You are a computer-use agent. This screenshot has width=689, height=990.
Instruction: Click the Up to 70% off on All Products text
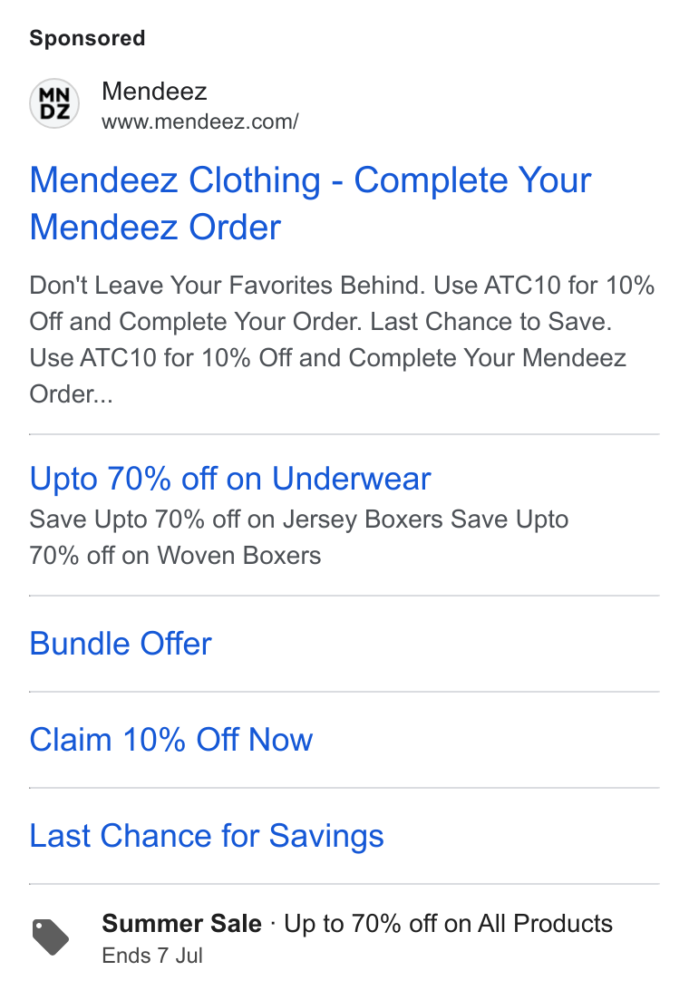[449, 923]
